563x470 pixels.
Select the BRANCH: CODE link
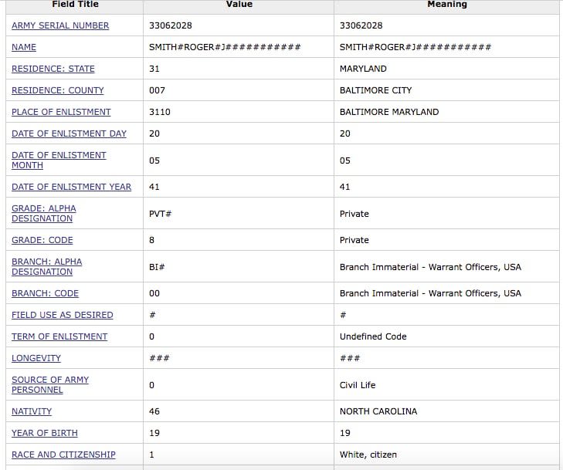click(45, 293)
